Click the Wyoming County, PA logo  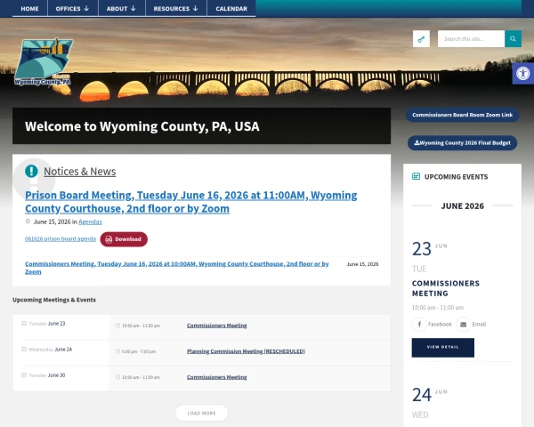44,61
